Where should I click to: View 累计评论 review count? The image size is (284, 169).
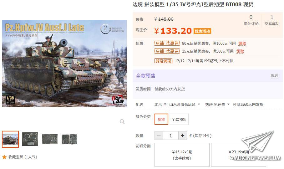coord(251,20)
